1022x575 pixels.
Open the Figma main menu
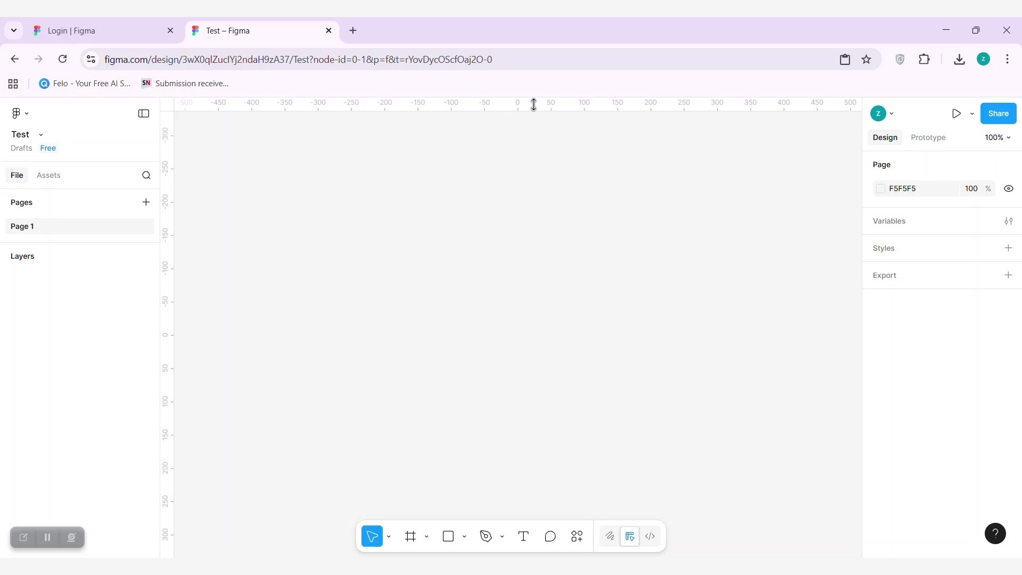tap(20, 113)
